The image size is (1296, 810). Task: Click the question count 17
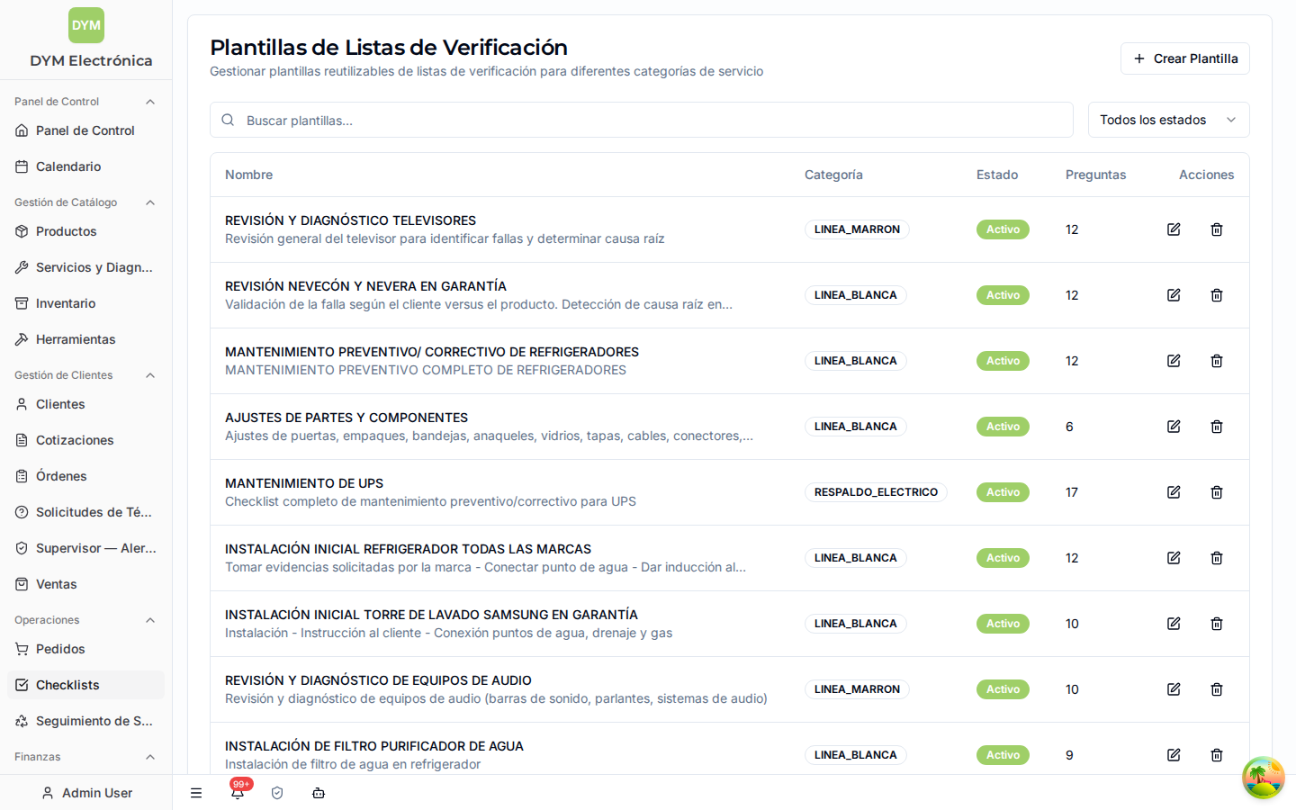click(1072, 492)
